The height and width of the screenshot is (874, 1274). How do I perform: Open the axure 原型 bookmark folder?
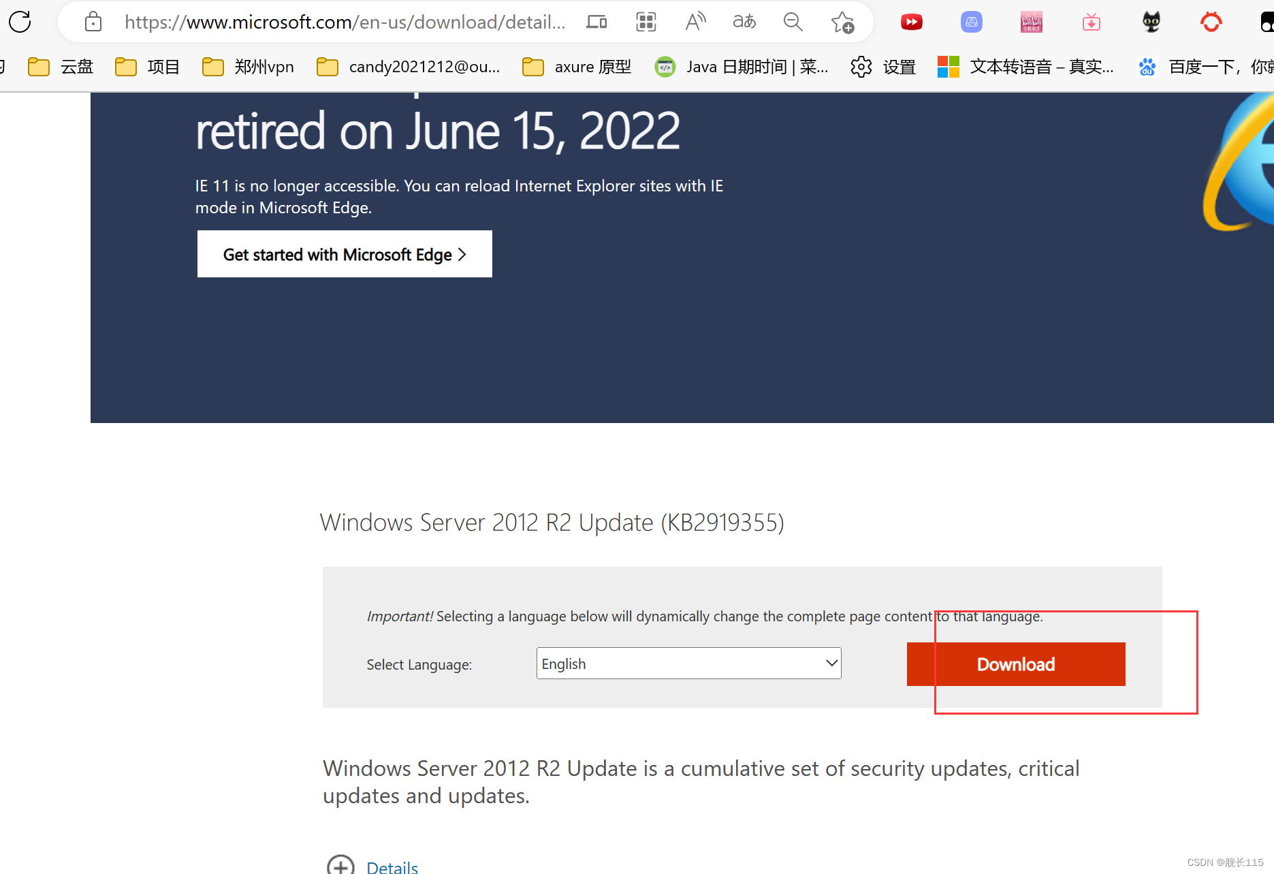tap(577, 67)
